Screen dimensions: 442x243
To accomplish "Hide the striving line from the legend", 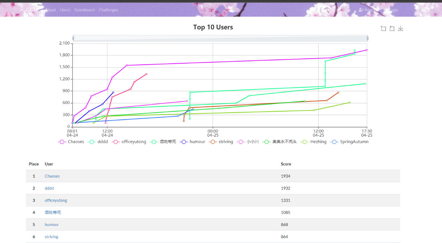I will [213, 142].
